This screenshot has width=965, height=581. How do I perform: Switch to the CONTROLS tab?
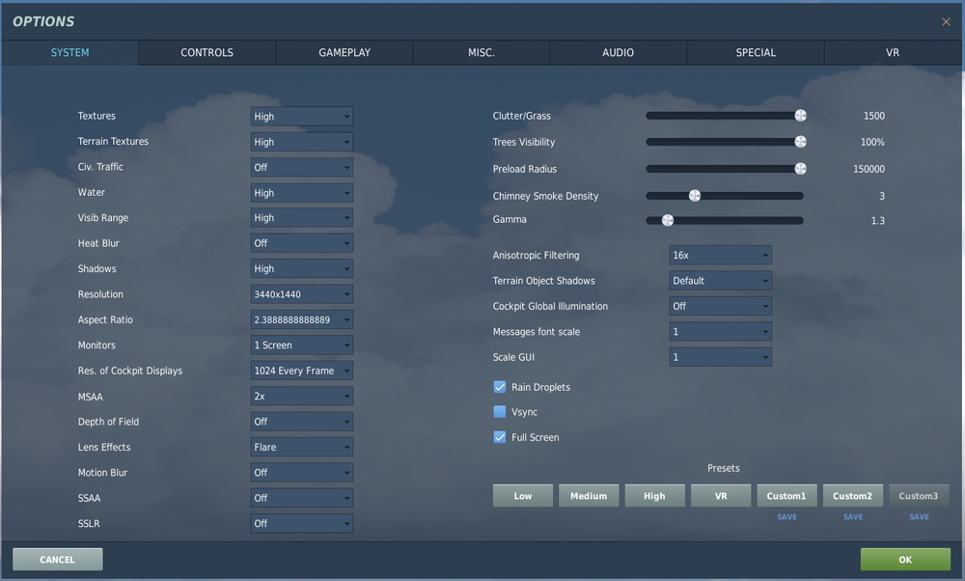[x=206, y=52]
